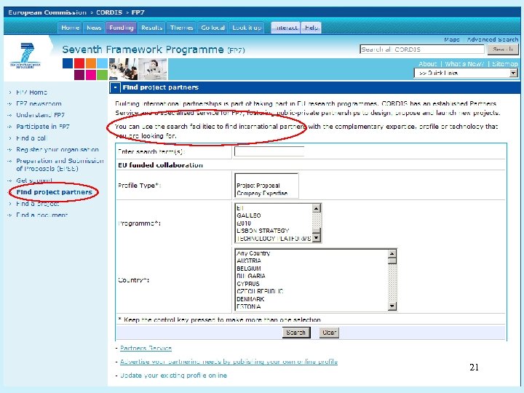Go to FP7 Home in sidebar
The width and height of the screenshot is (524, 393).
click(x=31, y=92)
